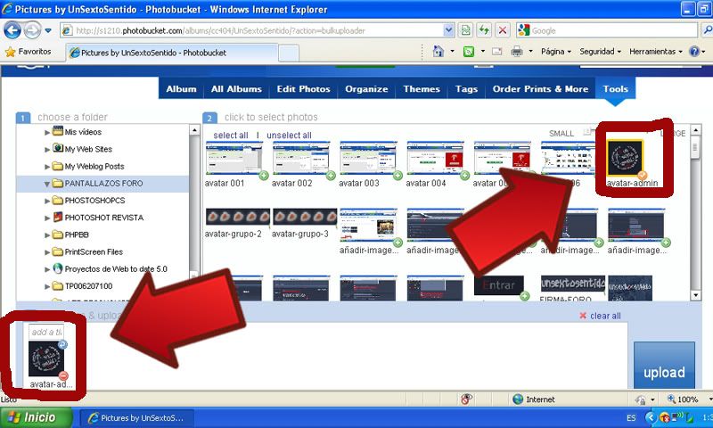Image resolution: width=713 pixels, height=428 pixels.
Task: Remove queued avatar-ad with red minus icon
Action: (x=63, y=375)
